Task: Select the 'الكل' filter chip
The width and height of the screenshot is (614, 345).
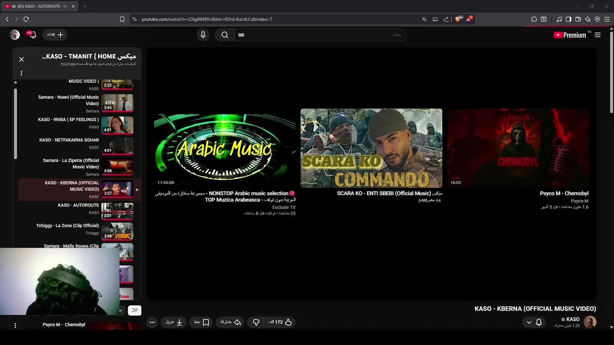Action: pos(135,310)
